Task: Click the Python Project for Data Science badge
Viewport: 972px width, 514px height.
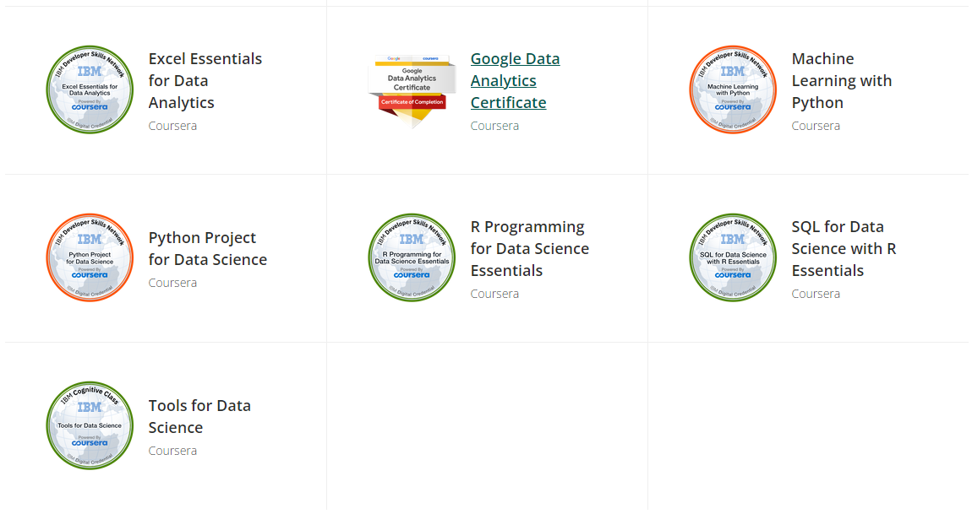Action: pyautogui.click(x=90, y=257)
